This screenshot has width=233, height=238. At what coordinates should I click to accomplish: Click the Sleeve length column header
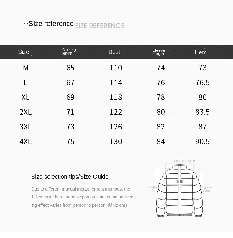(159, 52)
